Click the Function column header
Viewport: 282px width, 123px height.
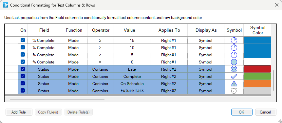click(x=74, y=30)
